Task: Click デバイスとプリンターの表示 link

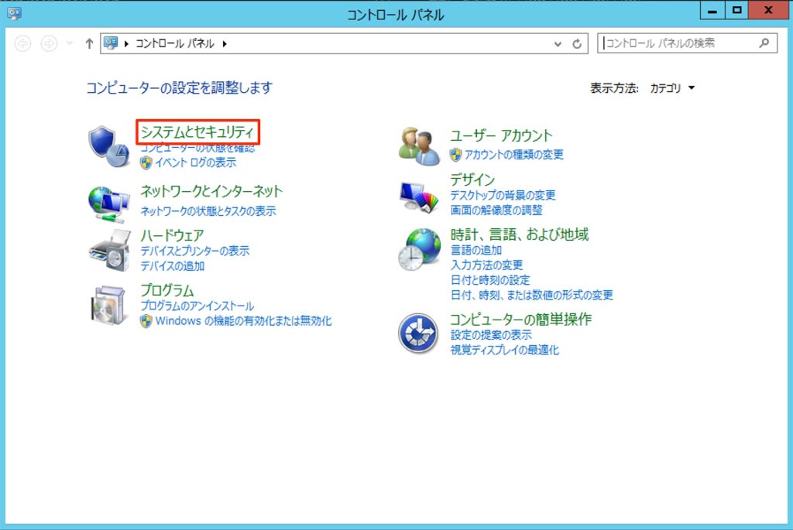Action: click(x=194, y=251)
